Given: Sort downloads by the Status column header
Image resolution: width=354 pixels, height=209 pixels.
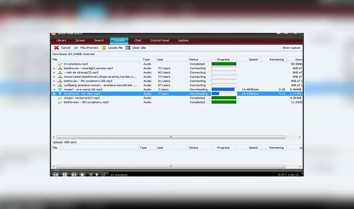Looking at the screenshot, I should point(194,60).
